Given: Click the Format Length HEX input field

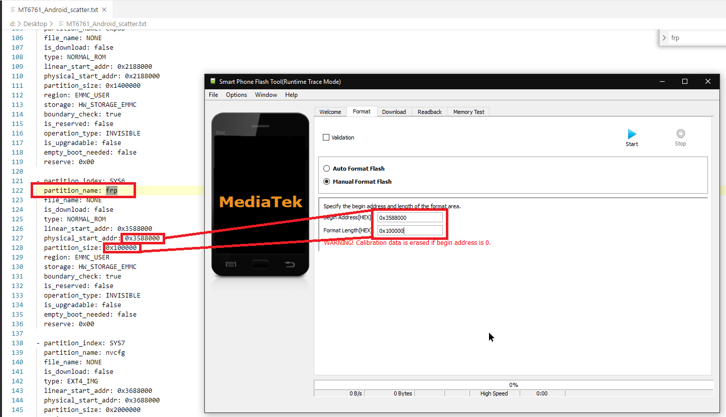Looking at the screenshot, I should 410,230.
